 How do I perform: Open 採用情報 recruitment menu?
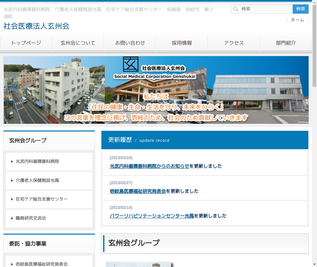[182, 43]
